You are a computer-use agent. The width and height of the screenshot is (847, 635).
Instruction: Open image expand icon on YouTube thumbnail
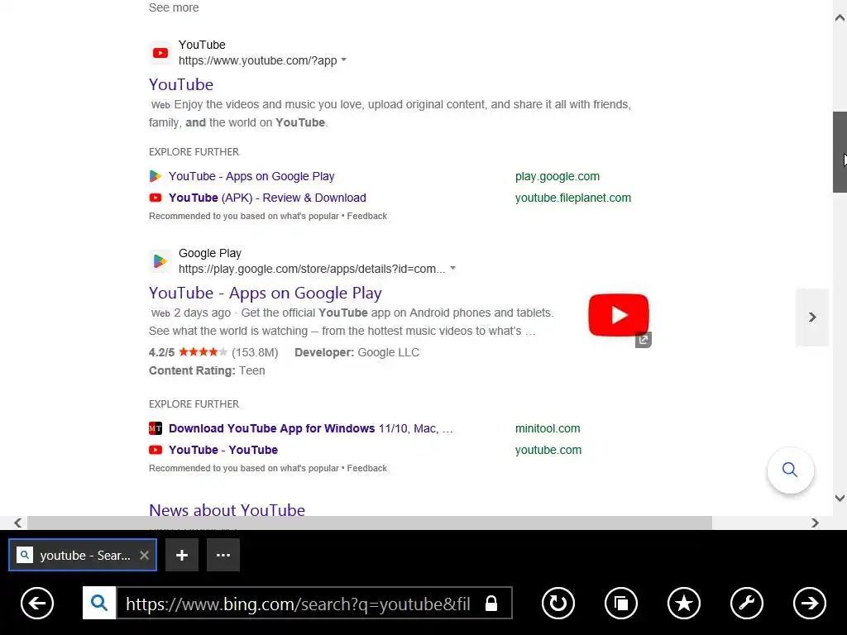coord(644,340)
